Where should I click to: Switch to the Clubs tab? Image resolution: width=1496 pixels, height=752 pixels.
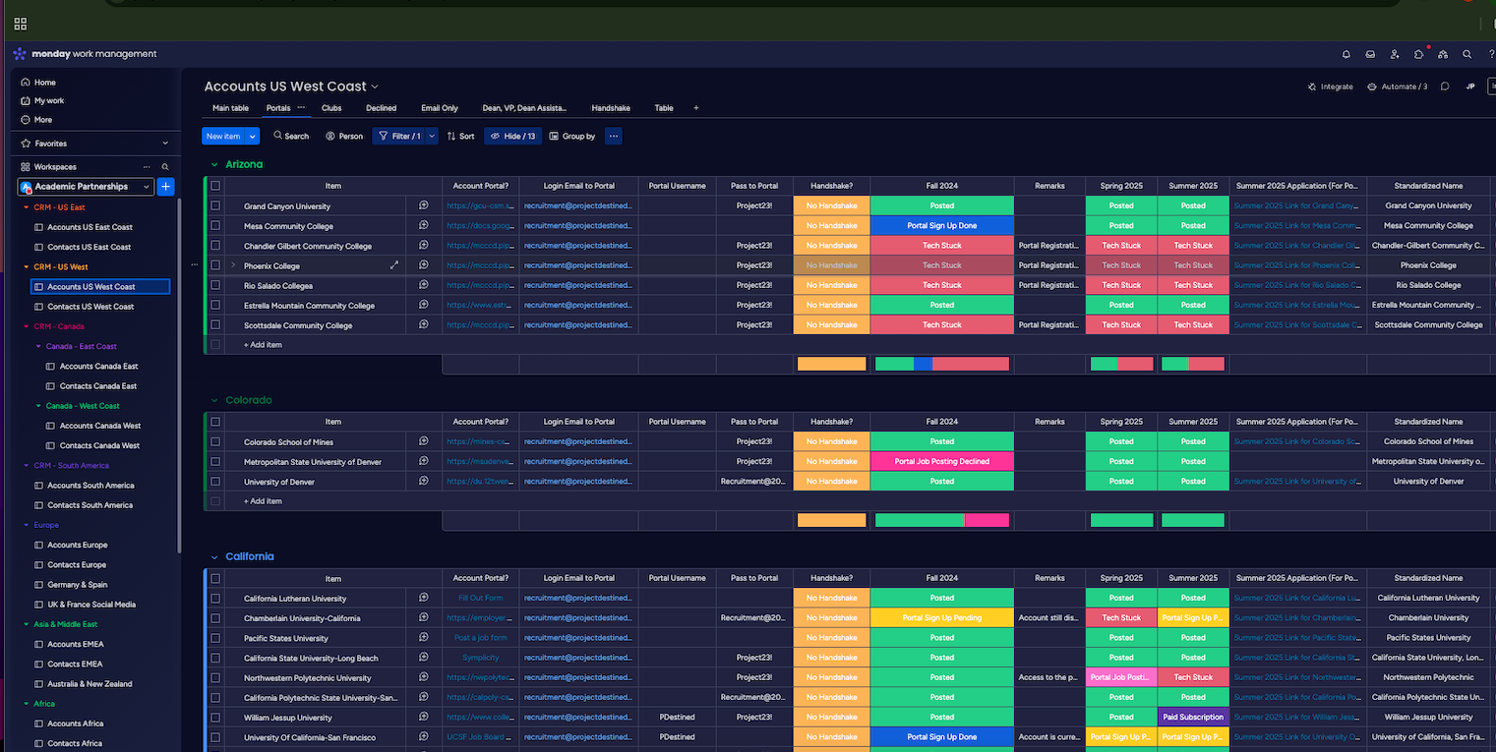tap(331, 108)
